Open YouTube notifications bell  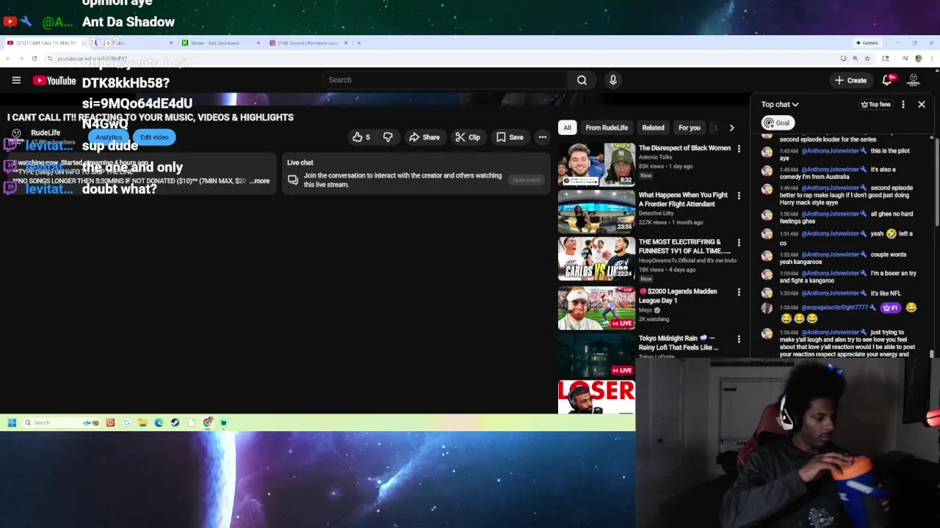point(888,80)
